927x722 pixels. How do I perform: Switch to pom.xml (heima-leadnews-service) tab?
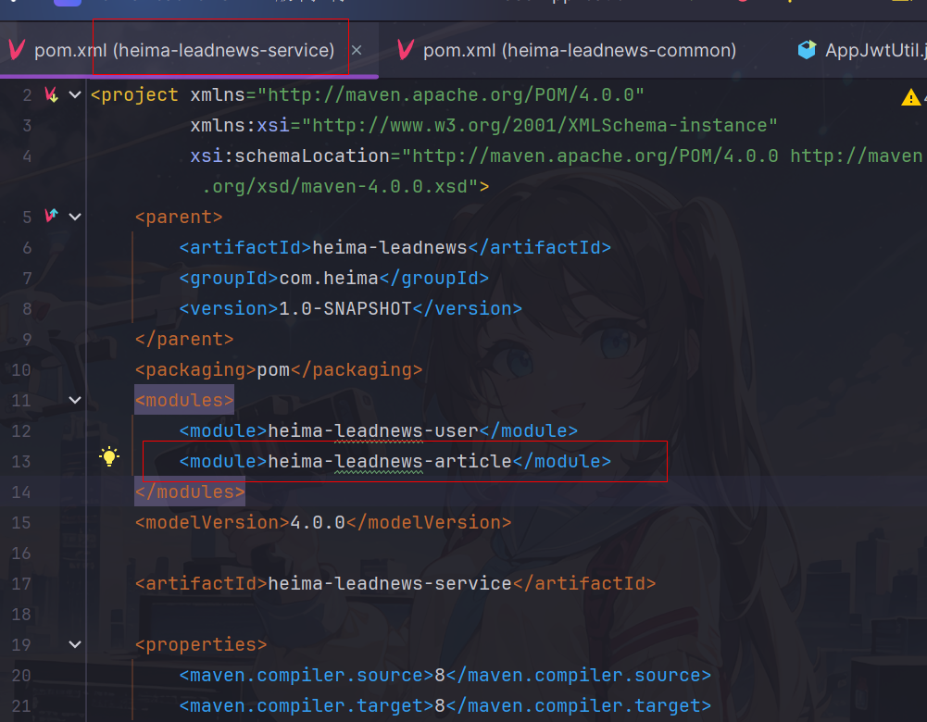(184, 50)
